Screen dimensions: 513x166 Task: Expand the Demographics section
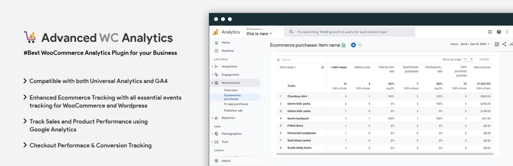(212, 134)
